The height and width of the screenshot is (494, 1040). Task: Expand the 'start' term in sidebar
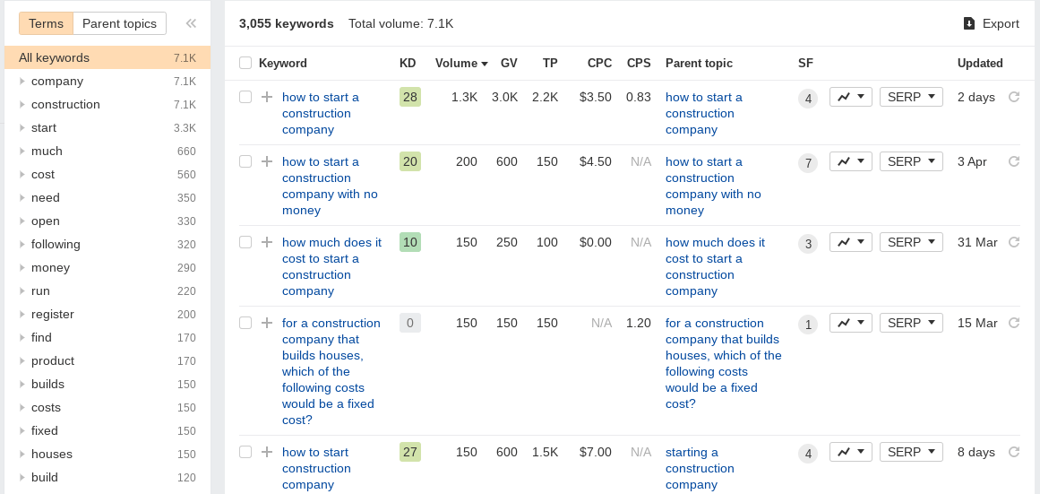pos(22,127)
